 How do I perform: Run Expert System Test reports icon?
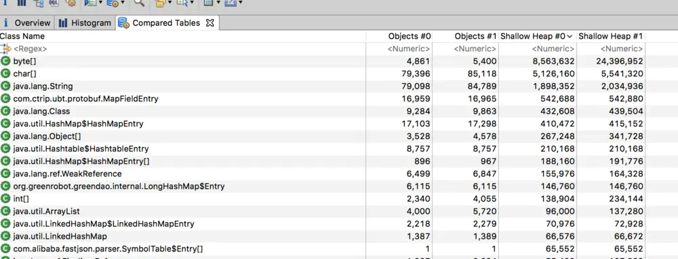coord(90,3)
